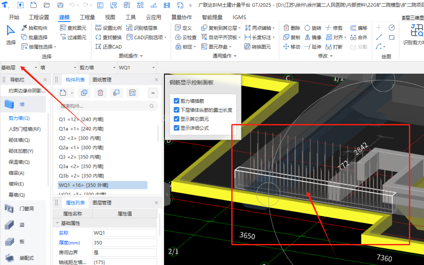Screen dimensions: 424x265
Task: Click the pick component (拾取构件) tool
Action: click(35, 28)
